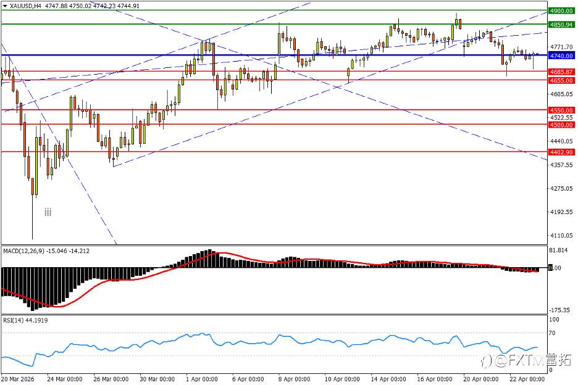This screenshot has height=385, width=578.
Task: Click the 4440.05 price axis value
Action: coord(561,141)
